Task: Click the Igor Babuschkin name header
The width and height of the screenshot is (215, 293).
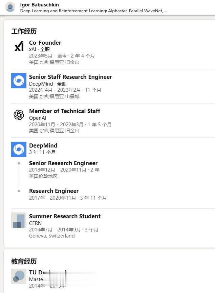Action: point(39,5)
